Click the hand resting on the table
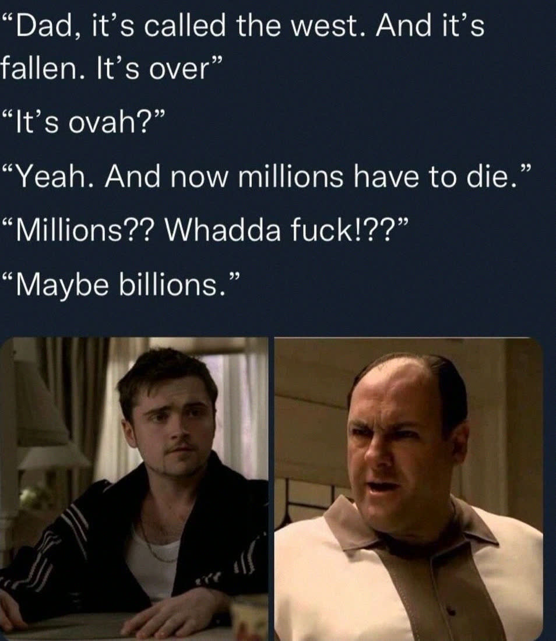Viewport: 556px width, 641px height. 176,613
